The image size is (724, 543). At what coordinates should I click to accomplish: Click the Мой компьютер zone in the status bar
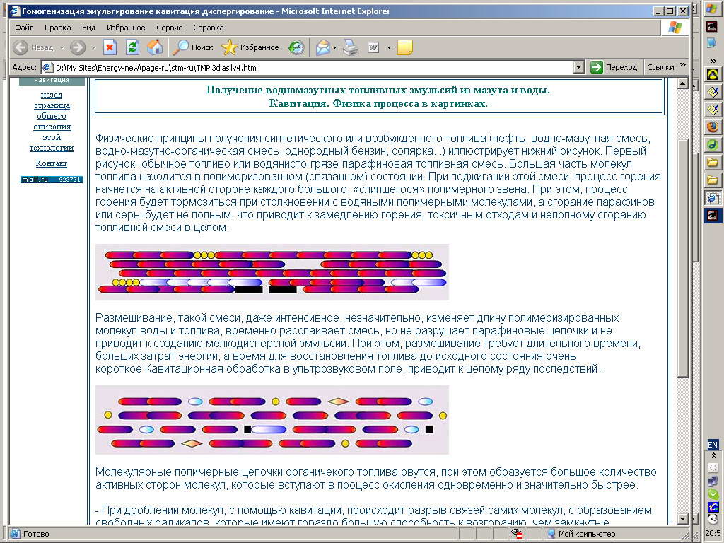pos(581,534)
